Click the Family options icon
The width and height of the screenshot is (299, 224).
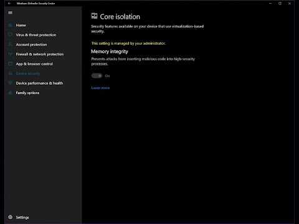click(x=10, y=93)
